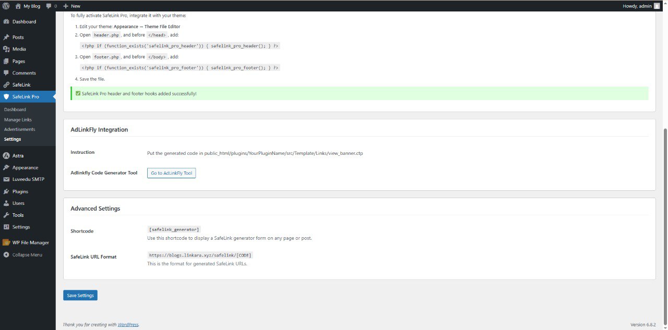Image resolution: width=668 pixels, height=330 pixels.
Task: Open My Blog site link in admin bar
Action: [27, 6]
